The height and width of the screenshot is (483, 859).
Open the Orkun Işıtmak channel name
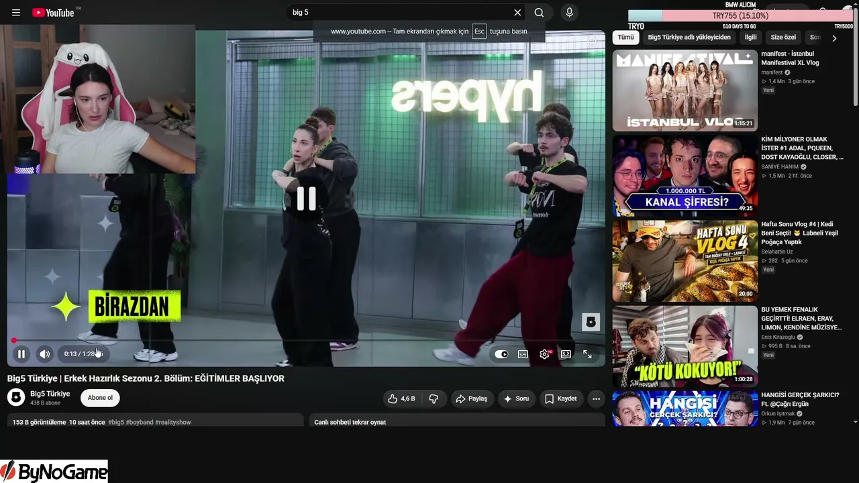click(778, 414)
